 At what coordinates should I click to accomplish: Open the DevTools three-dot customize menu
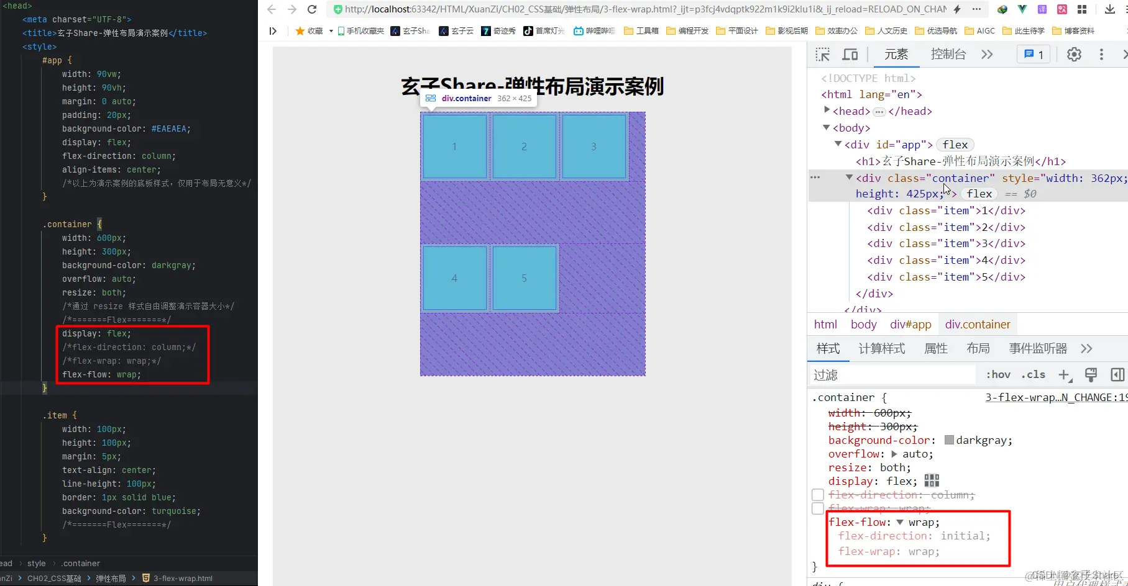[1101, 55]
